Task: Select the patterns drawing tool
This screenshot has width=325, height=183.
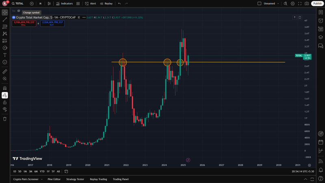Action: [x=5, y=34]
